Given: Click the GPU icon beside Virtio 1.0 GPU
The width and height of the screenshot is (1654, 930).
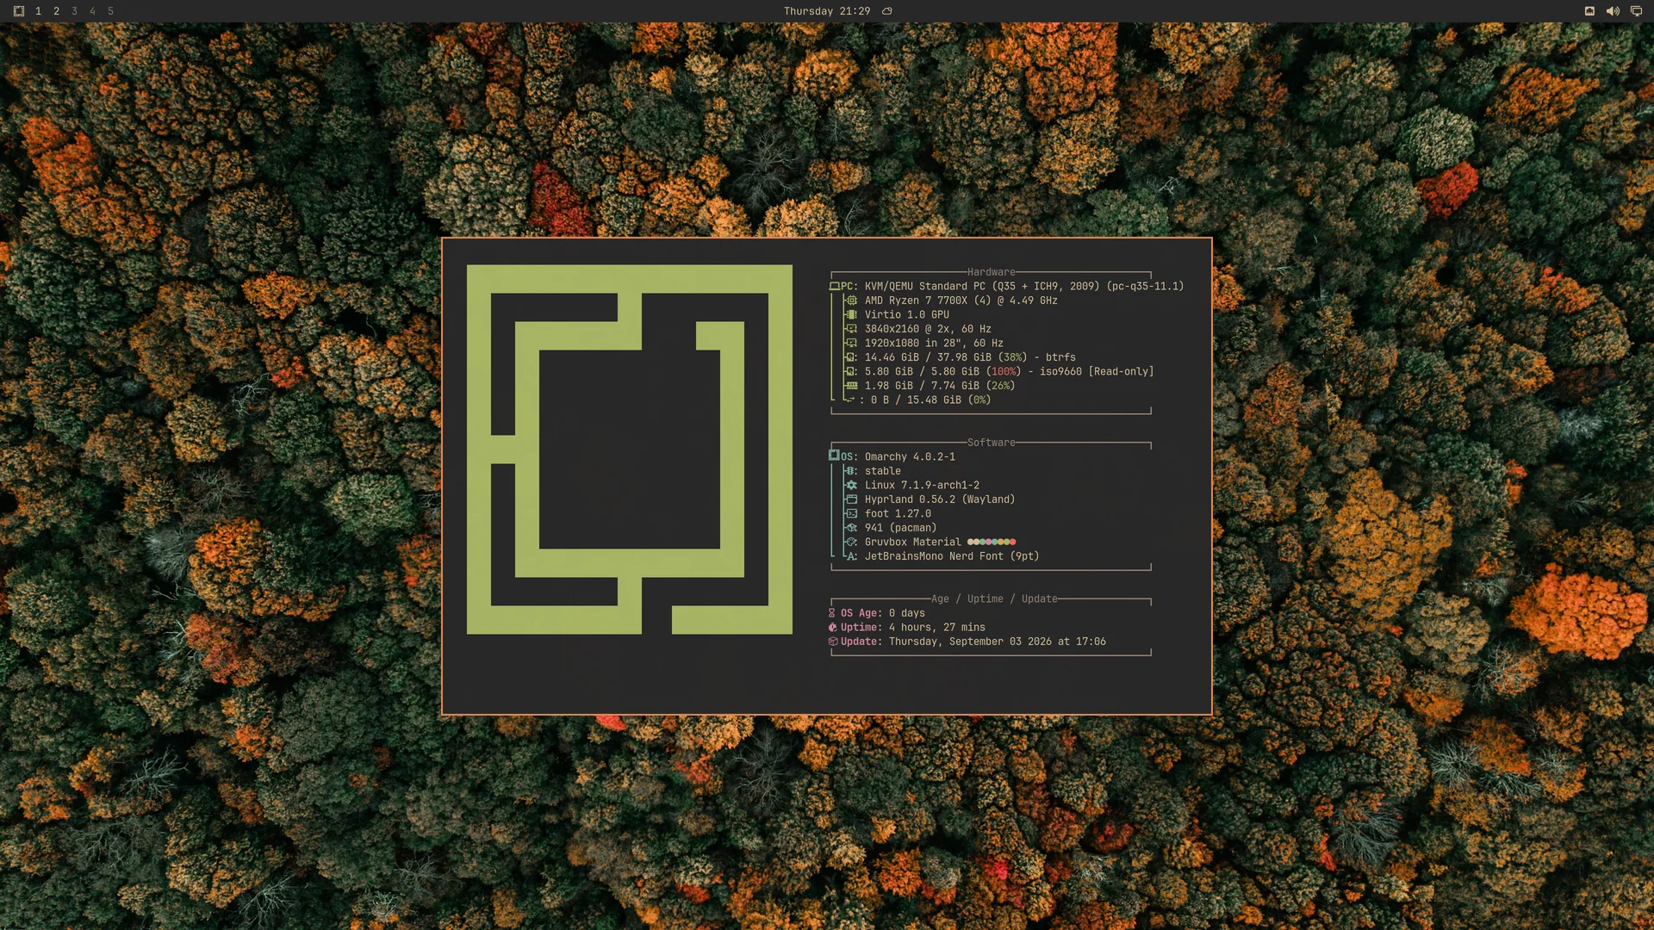Looking at the screenshot, I should click(x=851, y=314).
